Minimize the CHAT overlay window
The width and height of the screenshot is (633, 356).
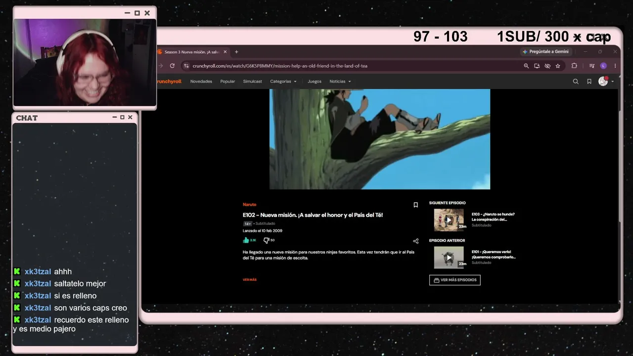(x=114, y=117)
